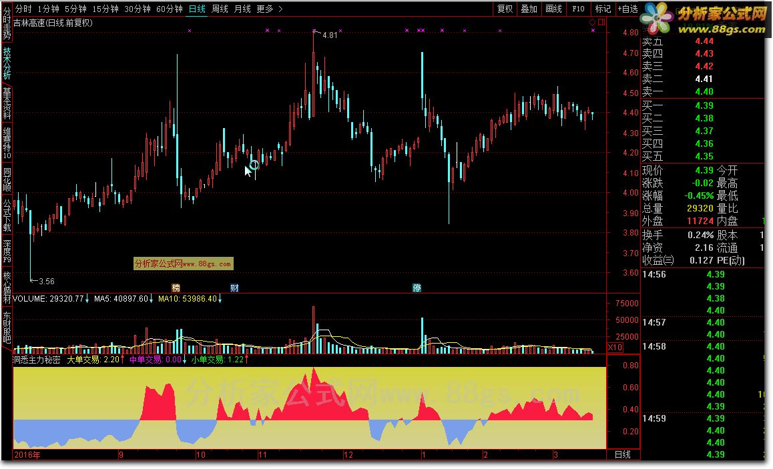Image resolution: width=773 pixels, height=469 pixels.
Task: Open the 榜 marker on the chart timeline
Action: pyautogui.click(x=176, y=288)
